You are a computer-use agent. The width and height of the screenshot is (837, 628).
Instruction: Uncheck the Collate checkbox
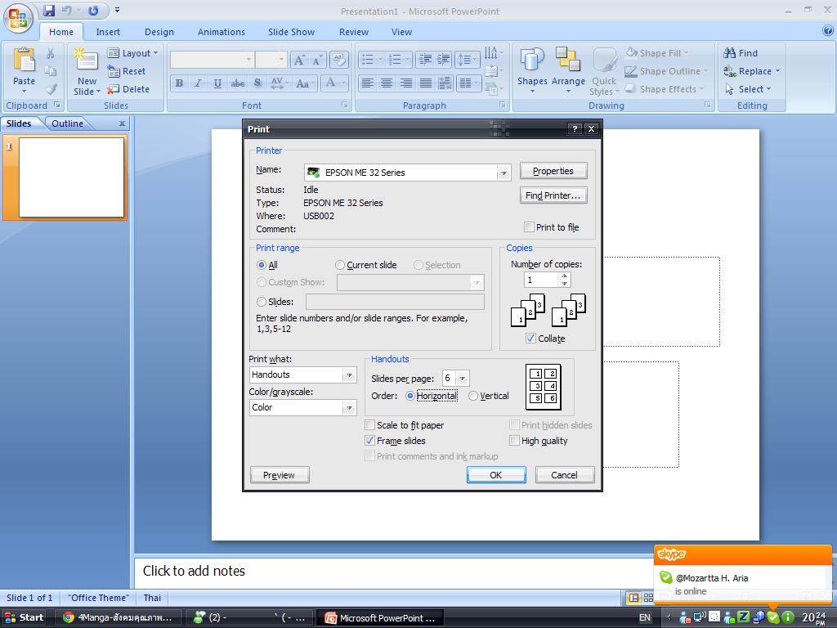pos(530,338)
